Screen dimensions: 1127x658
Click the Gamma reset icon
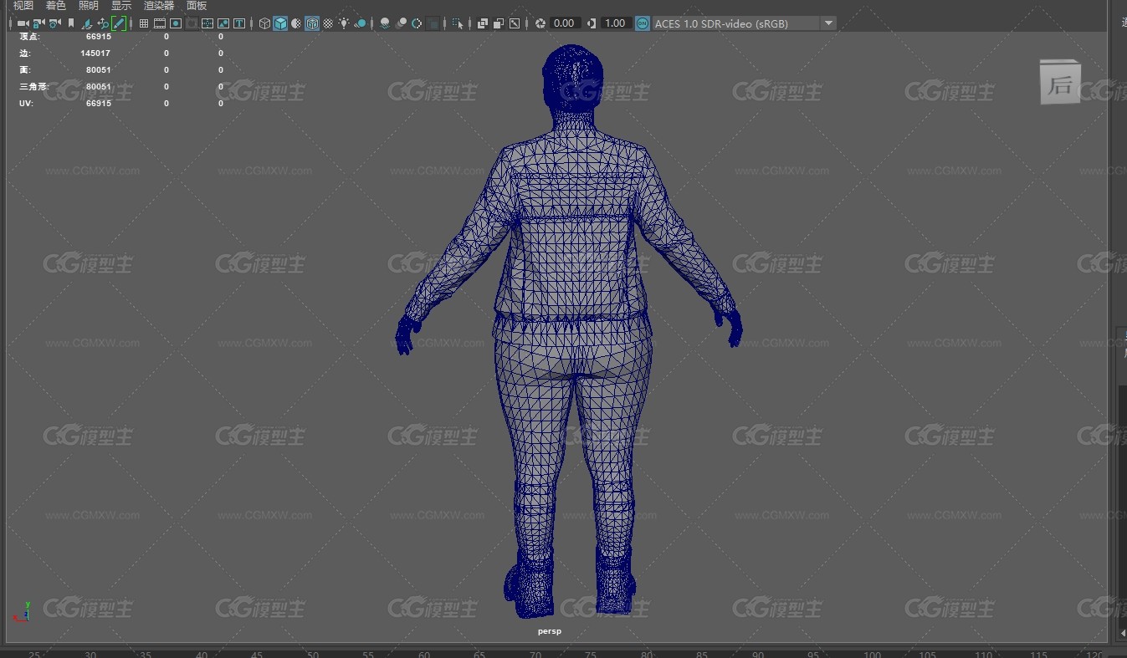(x=592, y=23)
